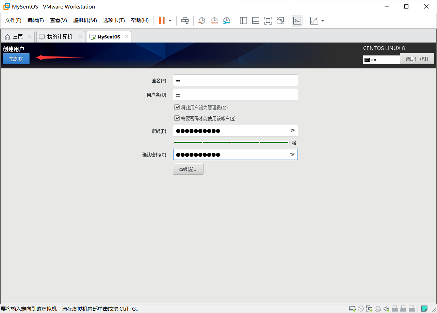Open the 帮助(H) menu

(140, 20)
